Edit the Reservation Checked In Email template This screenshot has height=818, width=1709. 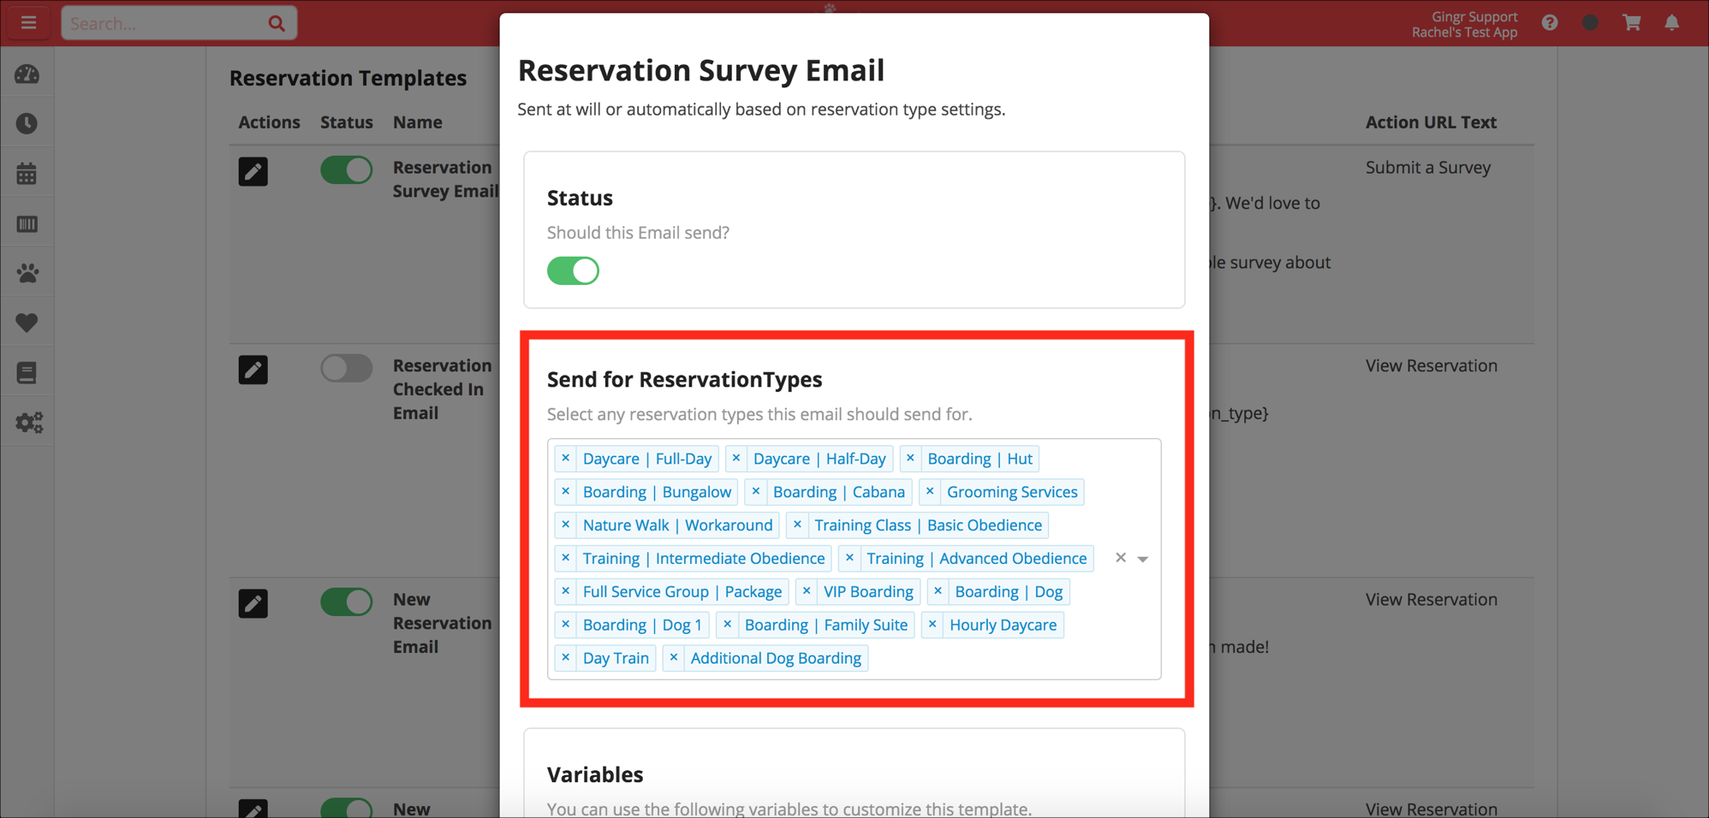point(253,370)
